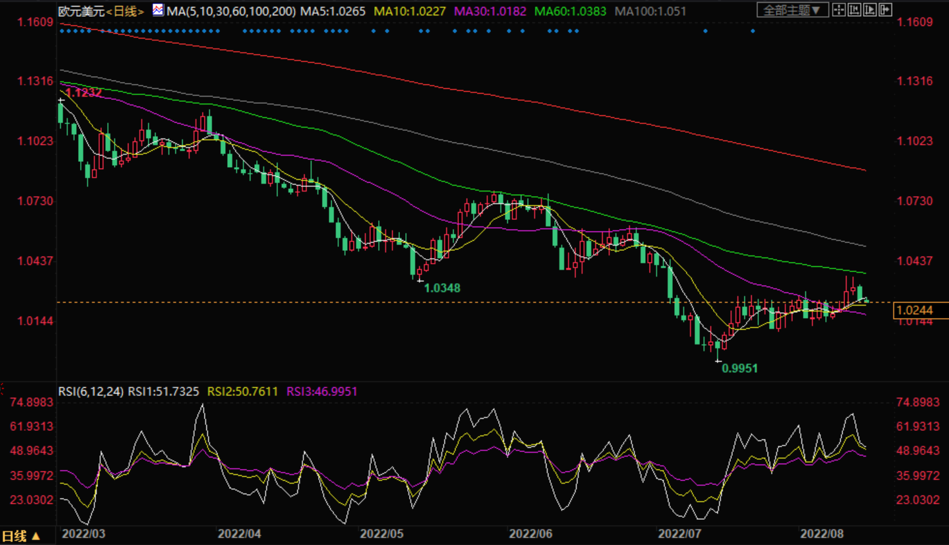The image size is (949, 545).
Task: Click the 0.9951 low price marker
Action: click(x=739, y=368)
